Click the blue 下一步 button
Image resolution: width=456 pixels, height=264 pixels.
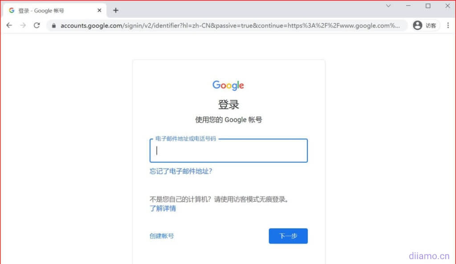tap(288, 236)
